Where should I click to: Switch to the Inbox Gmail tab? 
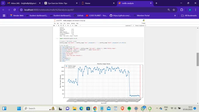(x=24, y=3)
